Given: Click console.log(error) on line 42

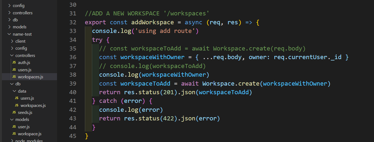Looking at the screenshot, I should click(x=131, y=110).
